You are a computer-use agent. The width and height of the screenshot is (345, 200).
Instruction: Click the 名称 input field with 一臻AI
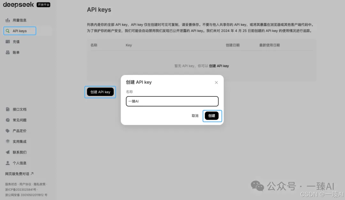[x=172, y=101]
